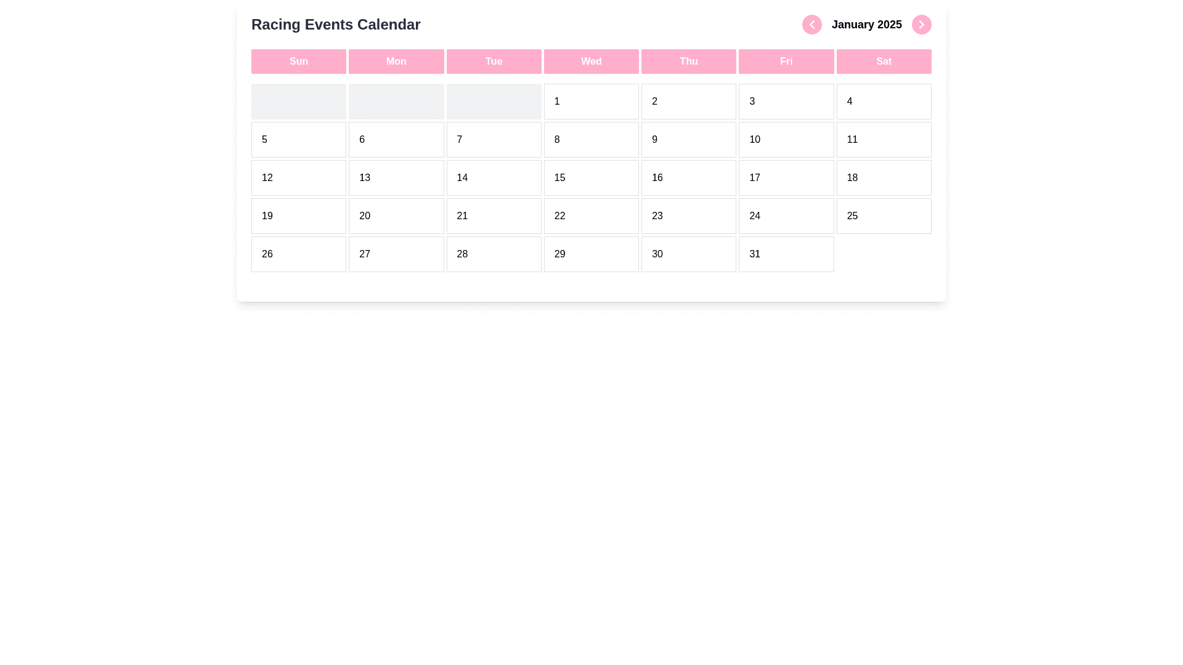Screen dimensions: 1183x665
Task: Click the Mon weekday header
Action: 396,62
